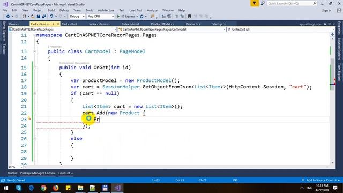Open Firefox from the taskbar

pos(56,188)
